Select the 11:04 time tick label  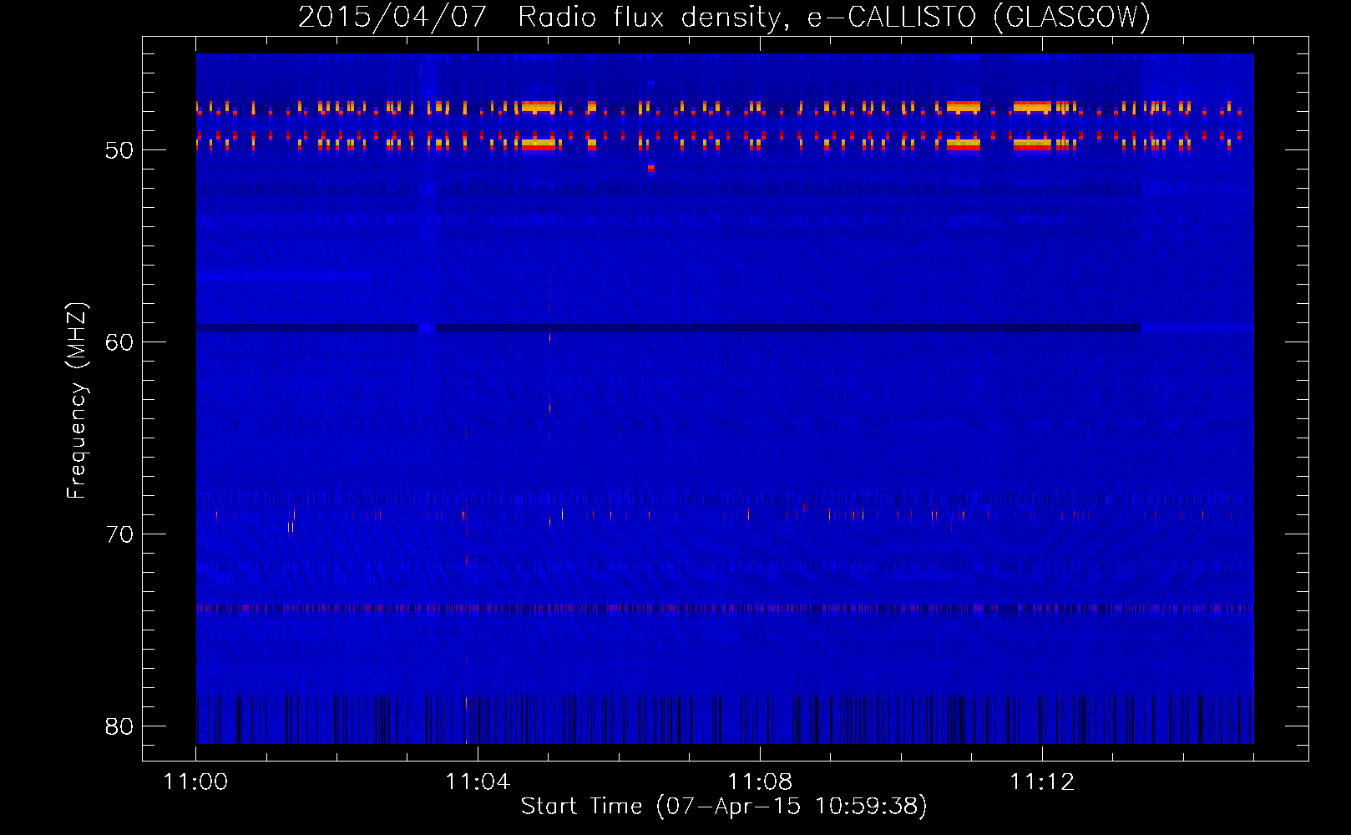(478, 782)
